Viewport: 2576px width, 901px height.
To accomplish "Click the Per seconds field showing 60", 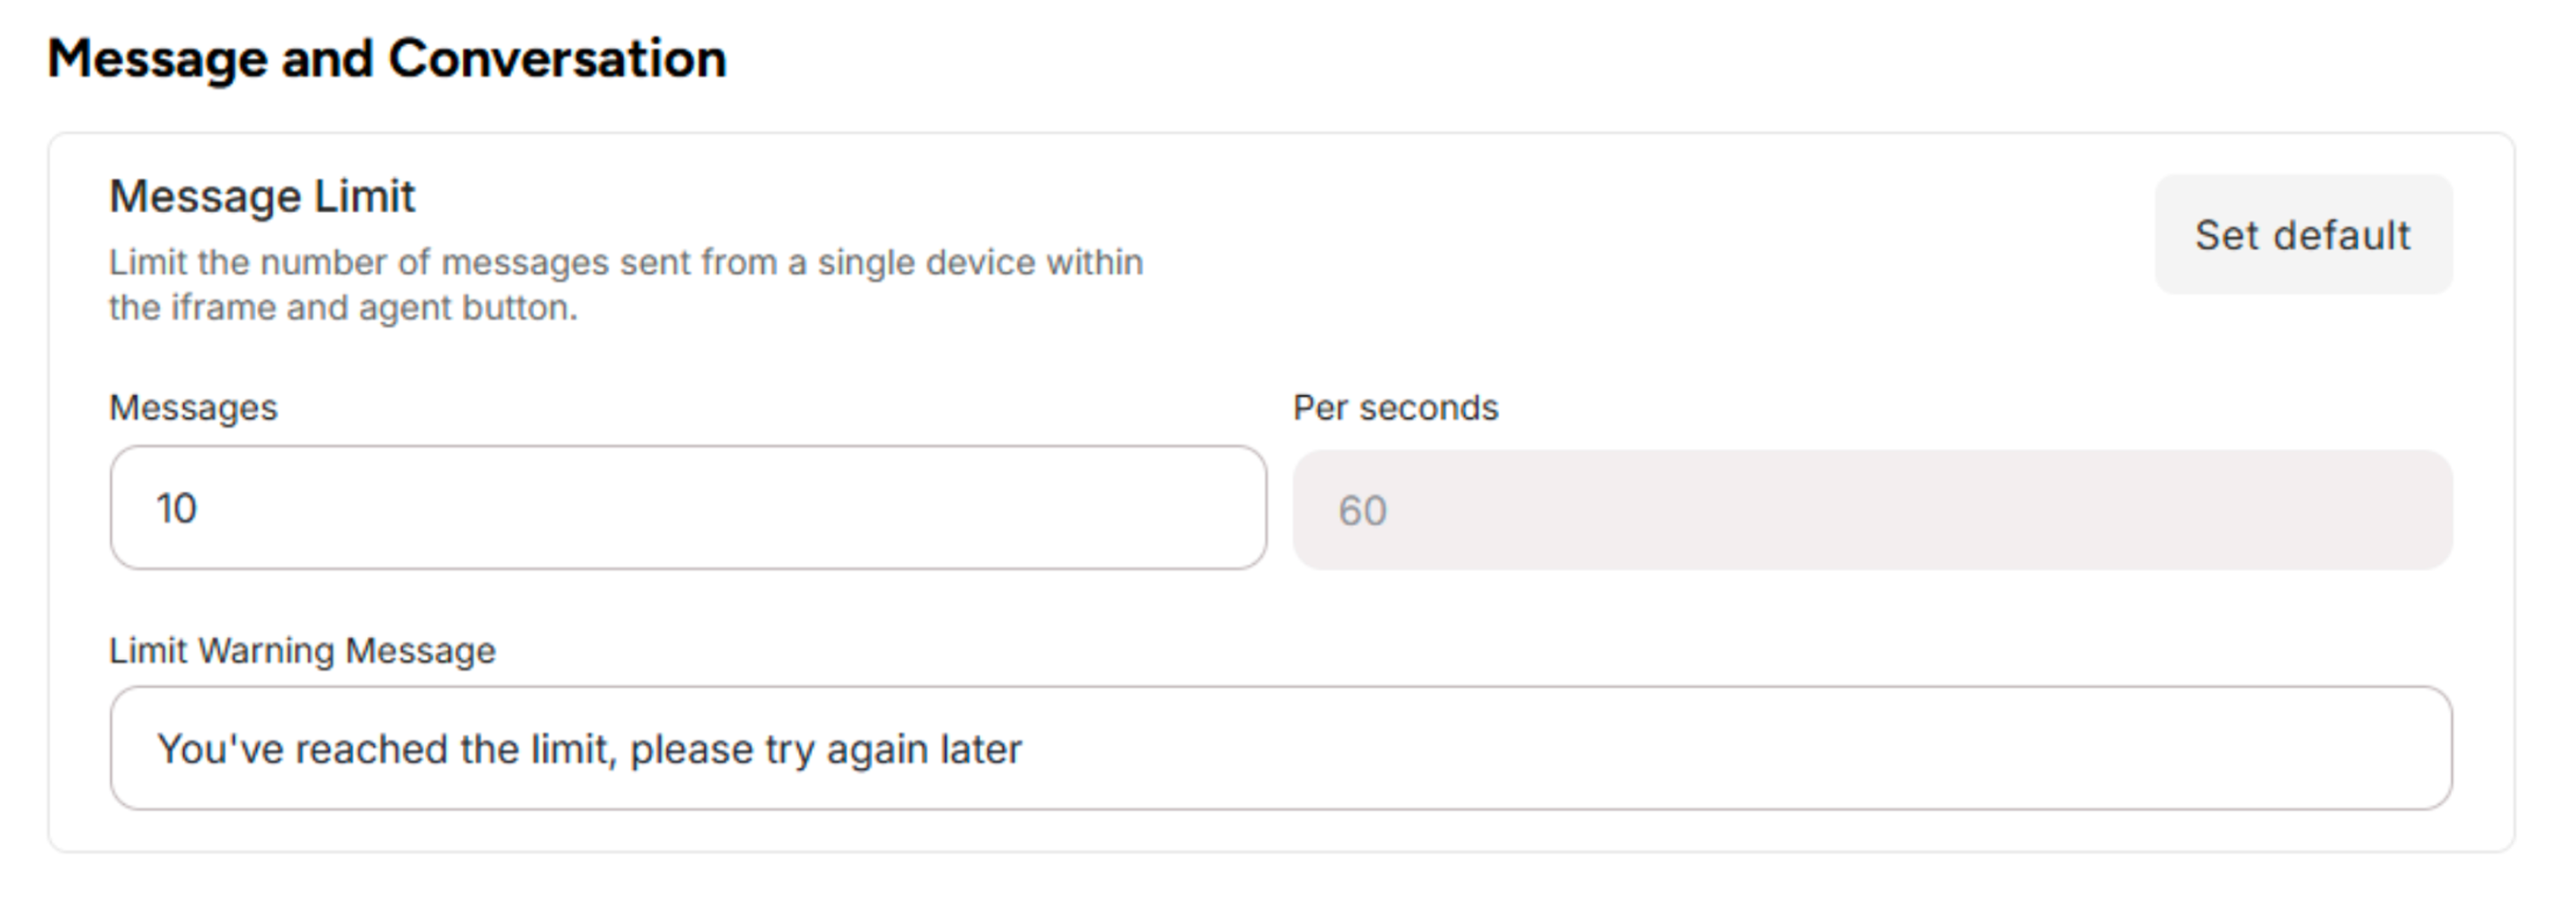I will tap(1870, 509).
